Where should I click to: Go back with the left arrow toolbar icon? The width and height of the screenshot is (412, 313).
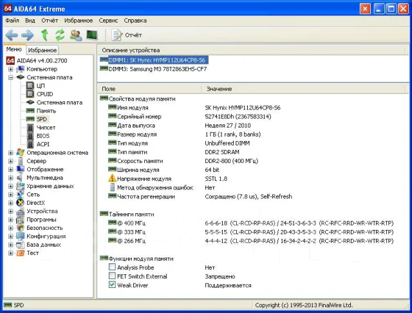tap(12, 35)
